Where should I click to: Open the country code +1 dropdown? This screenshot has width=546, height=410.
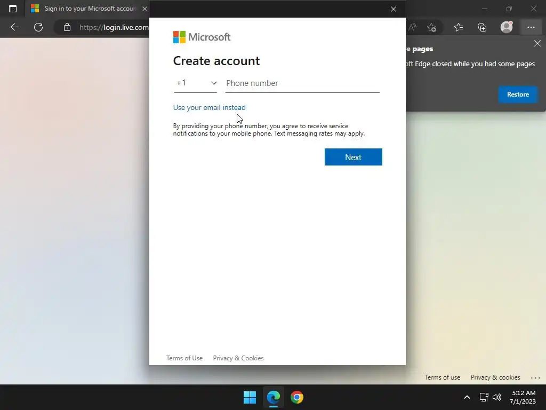(195, 83)
